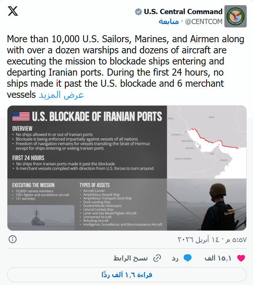This screenshot has height=285, width=253.
Task: Click the رد reply label
Action: click(x=175, y=258)
